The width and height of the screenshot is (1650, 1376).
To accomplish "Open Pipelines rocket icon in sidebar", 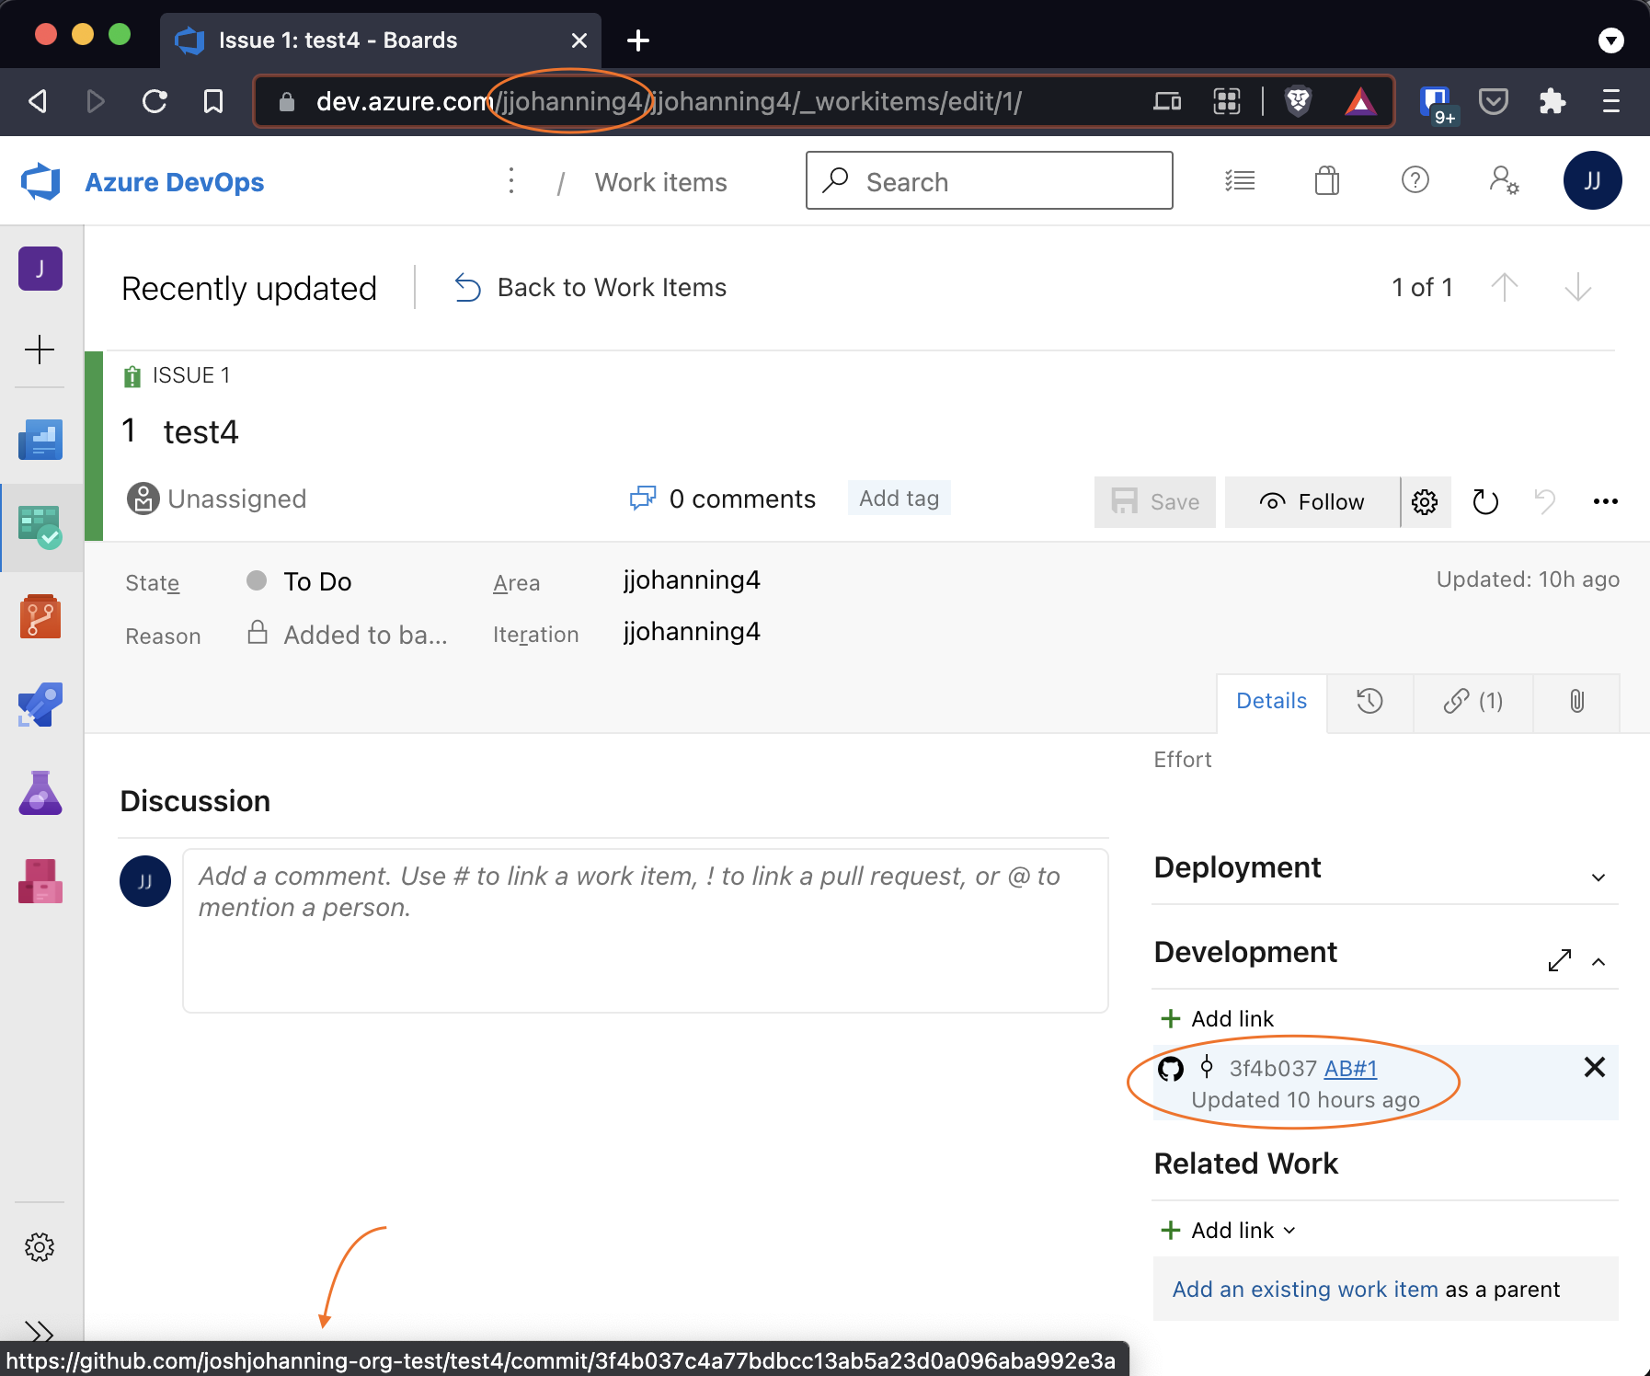I will point(40,705).
